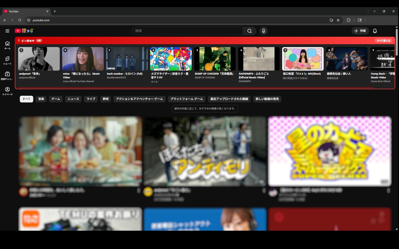This screenshot has width=399, height=249.
Task: Click the page vertical scrollbar
Action: pyautogui.click(x=397, y=42)
